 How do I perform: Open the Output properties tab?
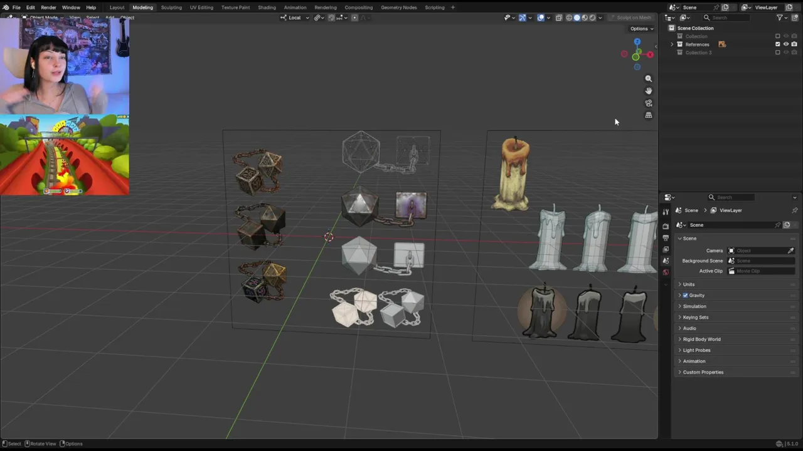tap(666, 238)
